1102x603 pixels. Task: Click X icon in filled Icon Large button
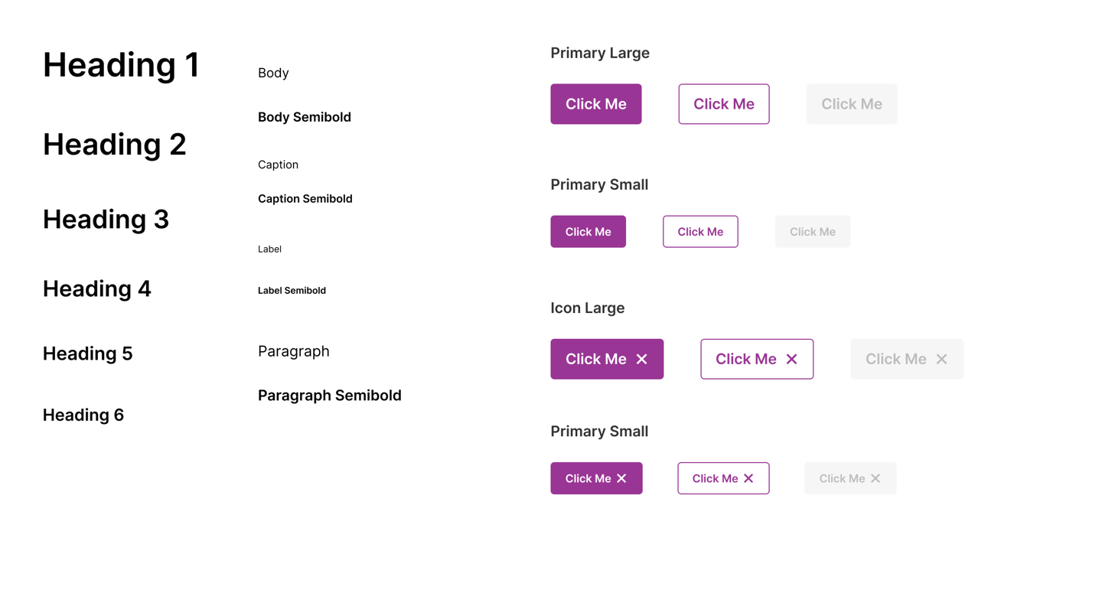coord(641,359)
